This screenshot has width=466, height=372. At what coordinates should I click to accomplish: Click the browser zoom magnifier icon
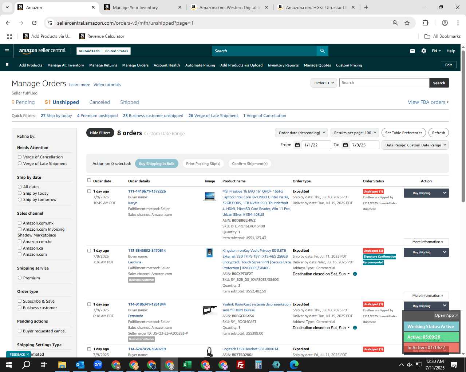(395, 23)
